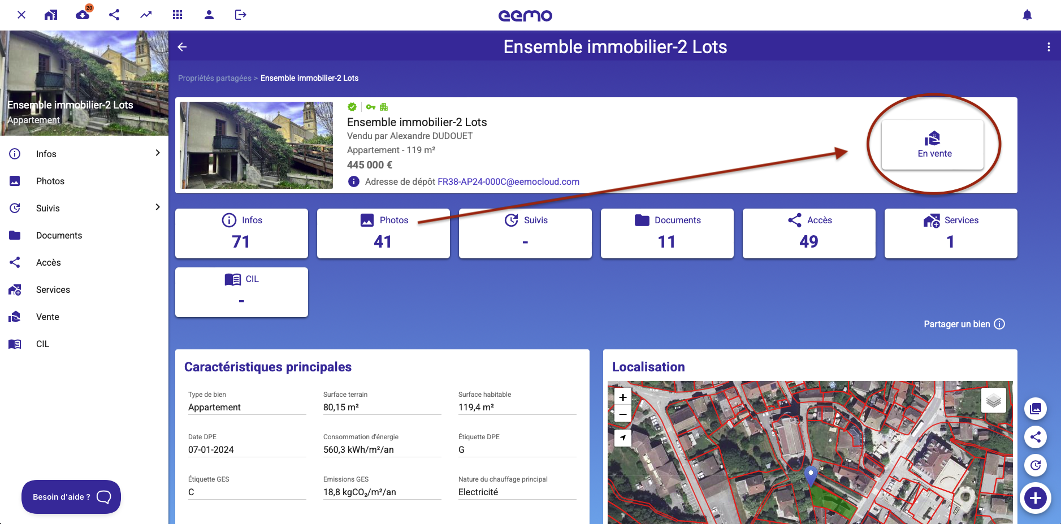Expand the Suivis sidebar chevron
Image resolution: width=1061 pixels, height=524 pixels.
pos(158,207)
